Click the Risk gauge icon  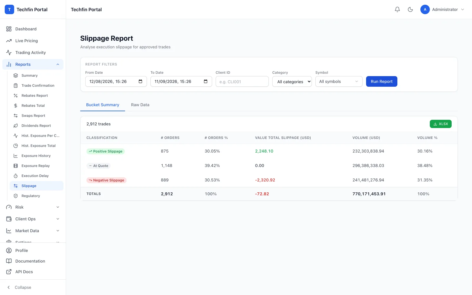tap(9, 207)
